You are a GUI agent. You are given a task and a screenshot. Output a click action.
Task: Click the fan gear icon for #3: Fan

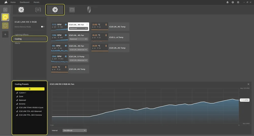pyautogui.click(x=66, y=46)
